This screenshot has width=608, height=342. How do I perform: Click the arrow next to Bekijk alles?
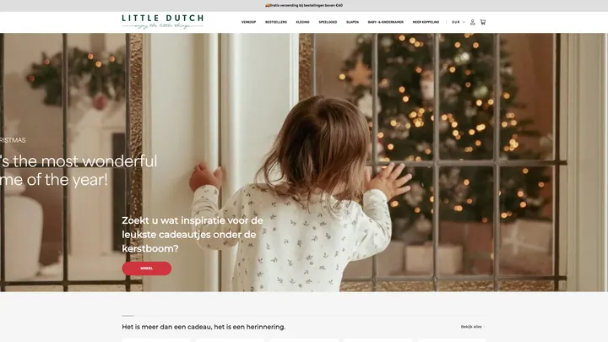pyautogui.click(x=485, y=327)
